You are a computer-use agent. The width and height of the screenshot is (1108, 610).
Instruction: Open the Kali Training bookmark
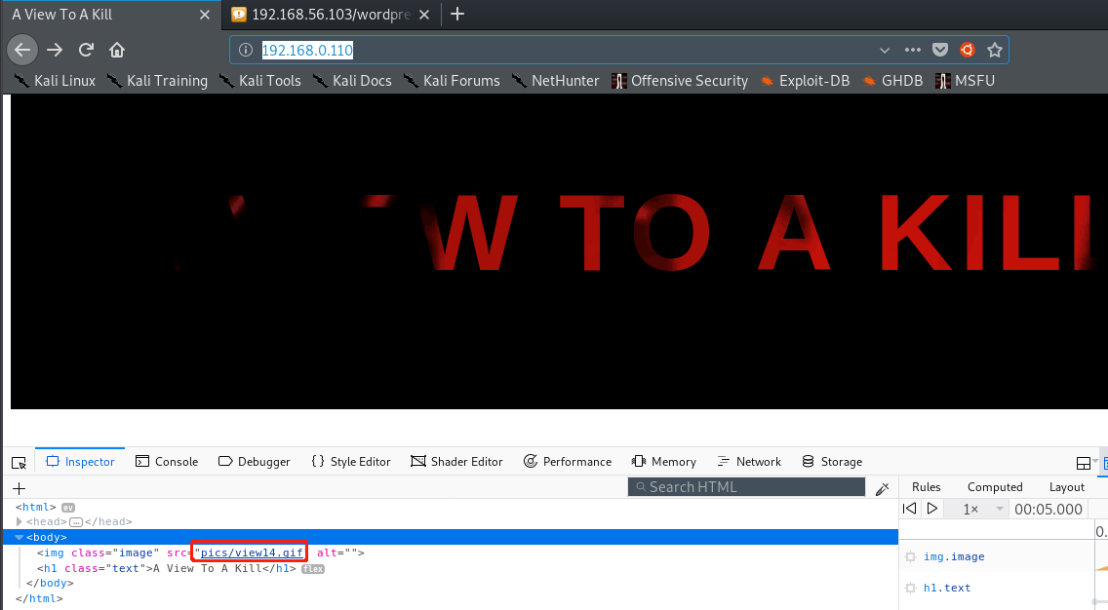(158, 81)
